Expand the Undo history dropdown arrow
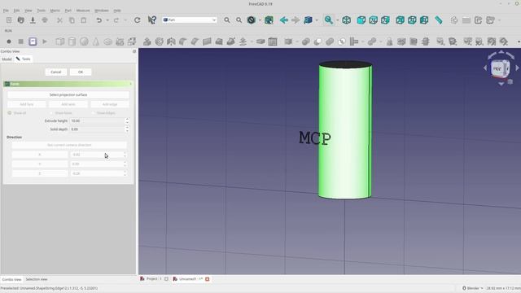521x293 pixels. pyautogui.click(x=107, y=20)
